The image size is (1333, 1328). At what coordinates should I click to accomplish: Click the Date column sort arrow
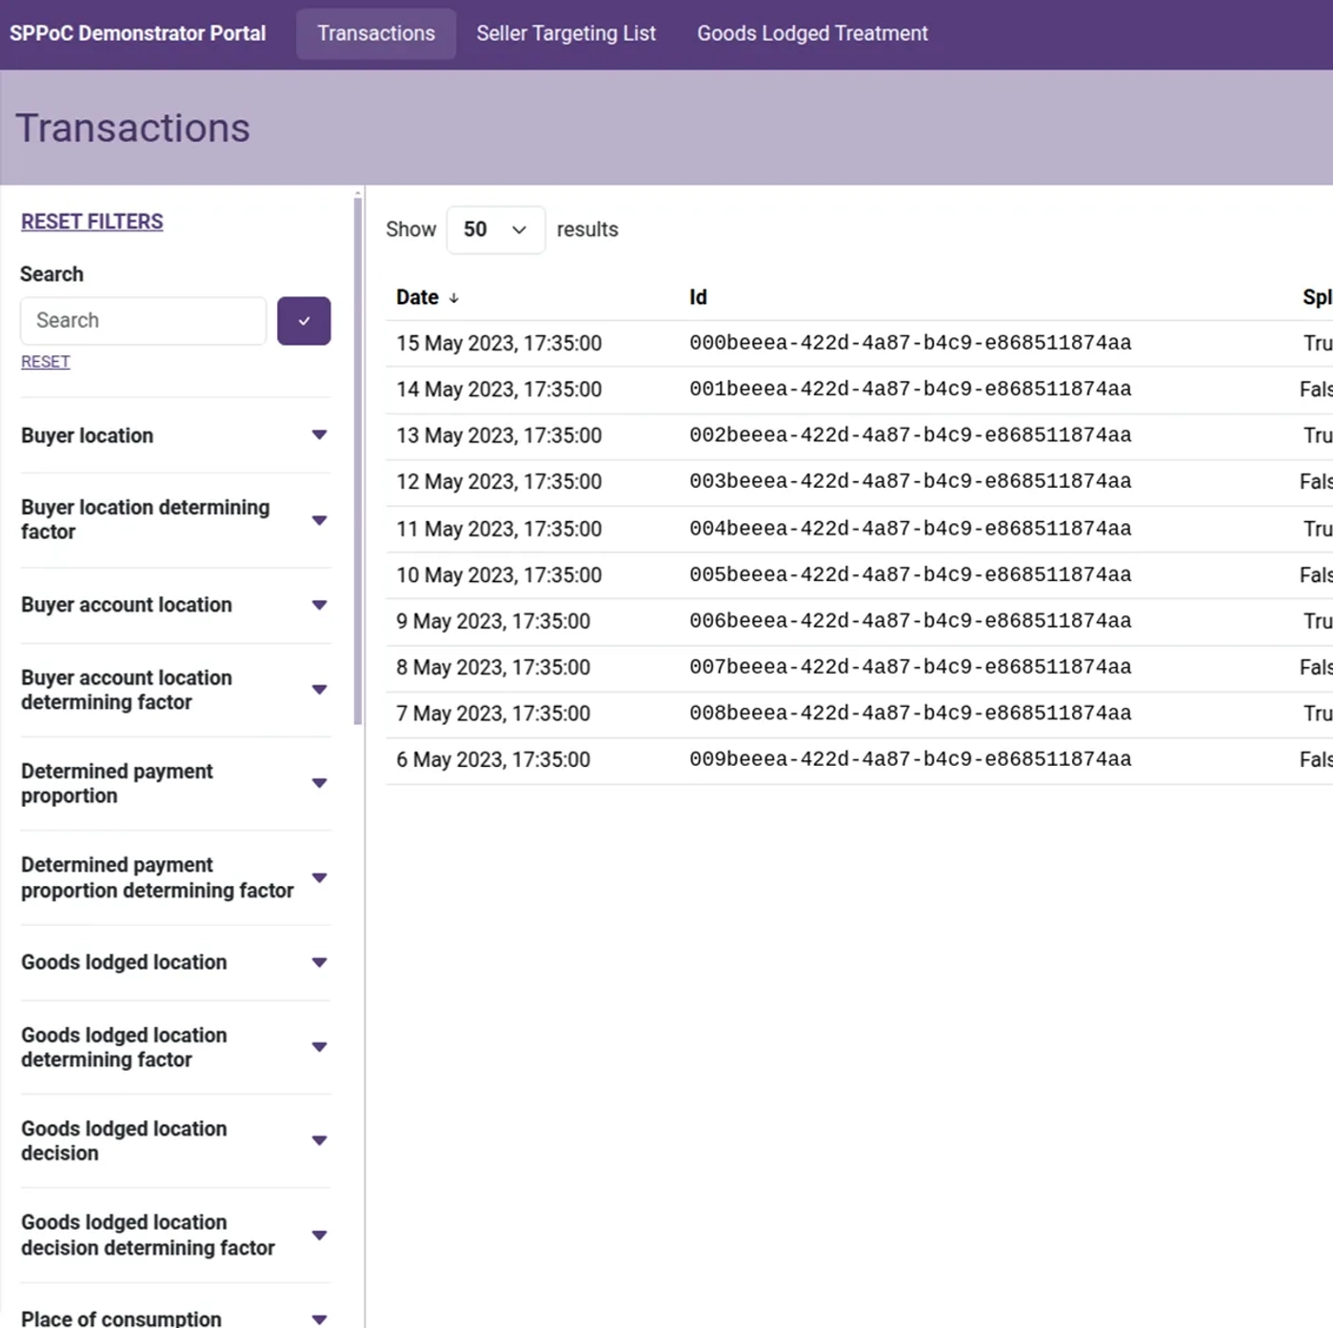(454, 297)
